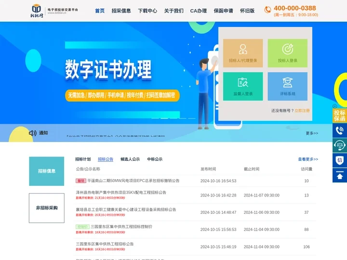347x260 pixels.
Task: Open 招采信息 navigation item
Action: coord(121,11)
